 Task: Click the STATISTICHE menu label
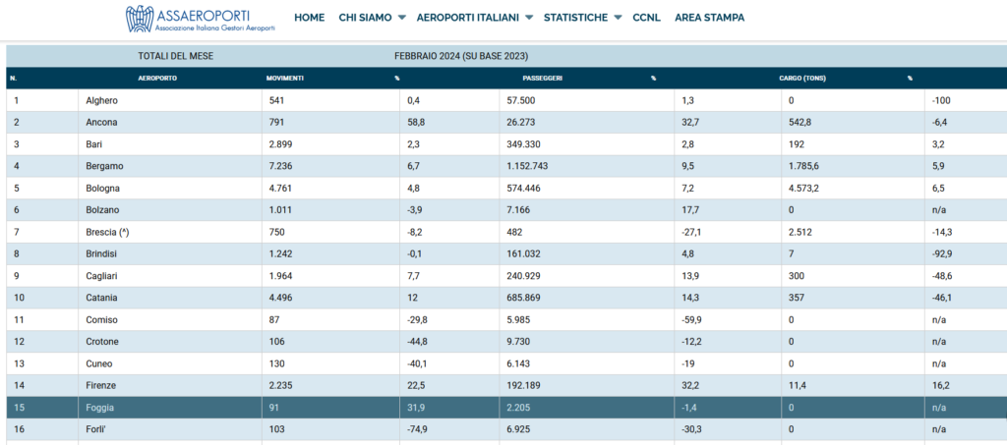click(575, 18)
